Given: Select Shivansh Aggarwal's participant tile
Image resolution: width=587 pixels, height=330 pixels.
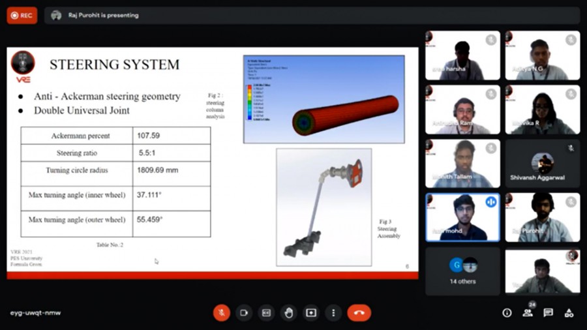Looking at the screenshot, I should 542,164.
